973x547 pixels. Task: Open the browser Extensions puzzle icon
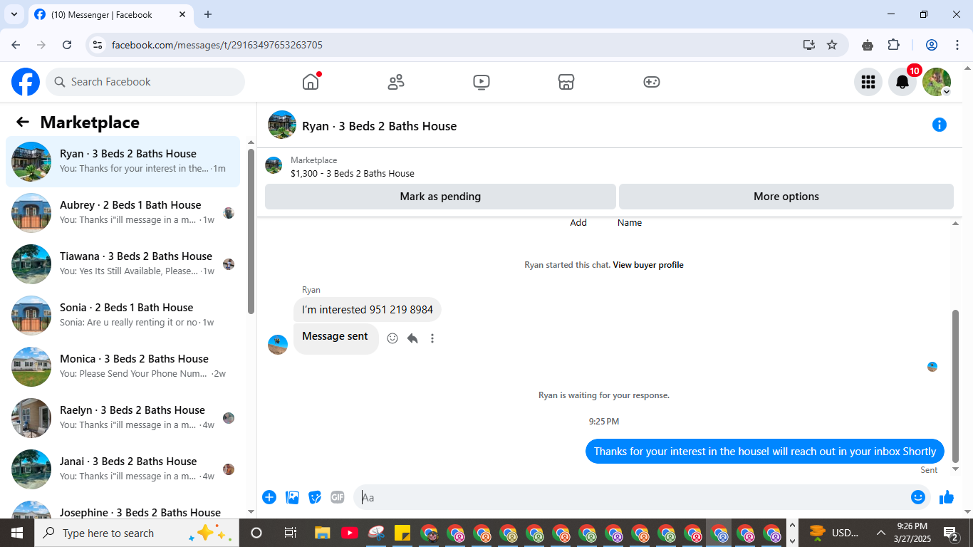click(x=893, y=45)
